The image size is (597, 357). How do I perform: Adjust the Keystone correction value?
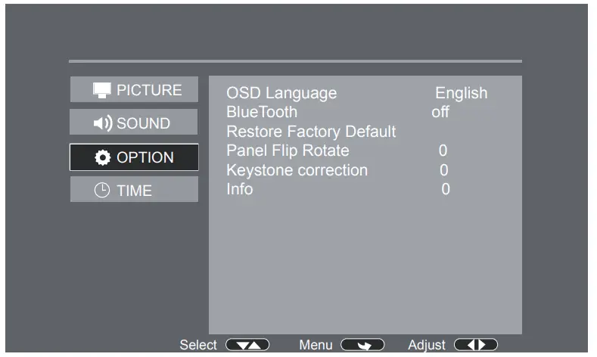click(444, 170)
